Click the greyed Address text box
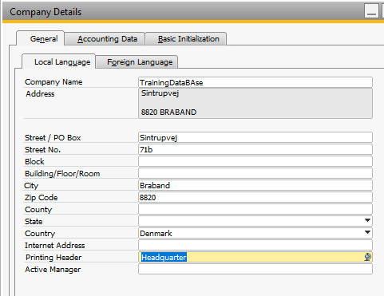This screenshot has width=384, height=296. coord(255,103)
